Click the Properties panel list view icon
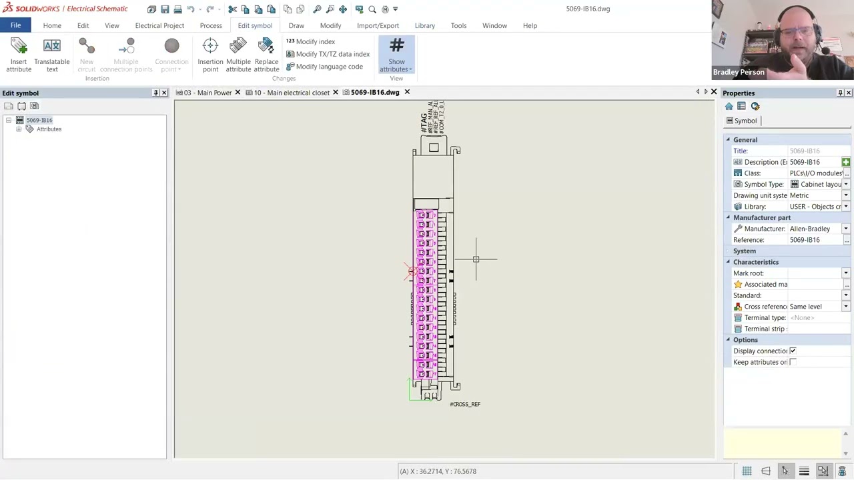 [x=741, y=106]
